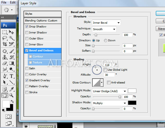The width and height of the screenshot is (165, 128).
Task: Select the Hand tool in toolbox
Action: (x=5, y=95)
